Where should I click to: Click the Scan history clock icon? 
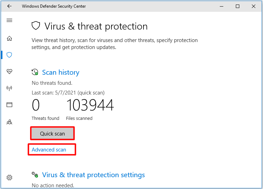tap(35, 72)
